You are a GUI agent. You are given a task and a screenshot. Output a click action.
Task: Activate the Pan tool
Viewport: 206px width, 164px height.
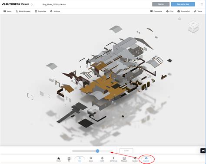click(80, 159)
